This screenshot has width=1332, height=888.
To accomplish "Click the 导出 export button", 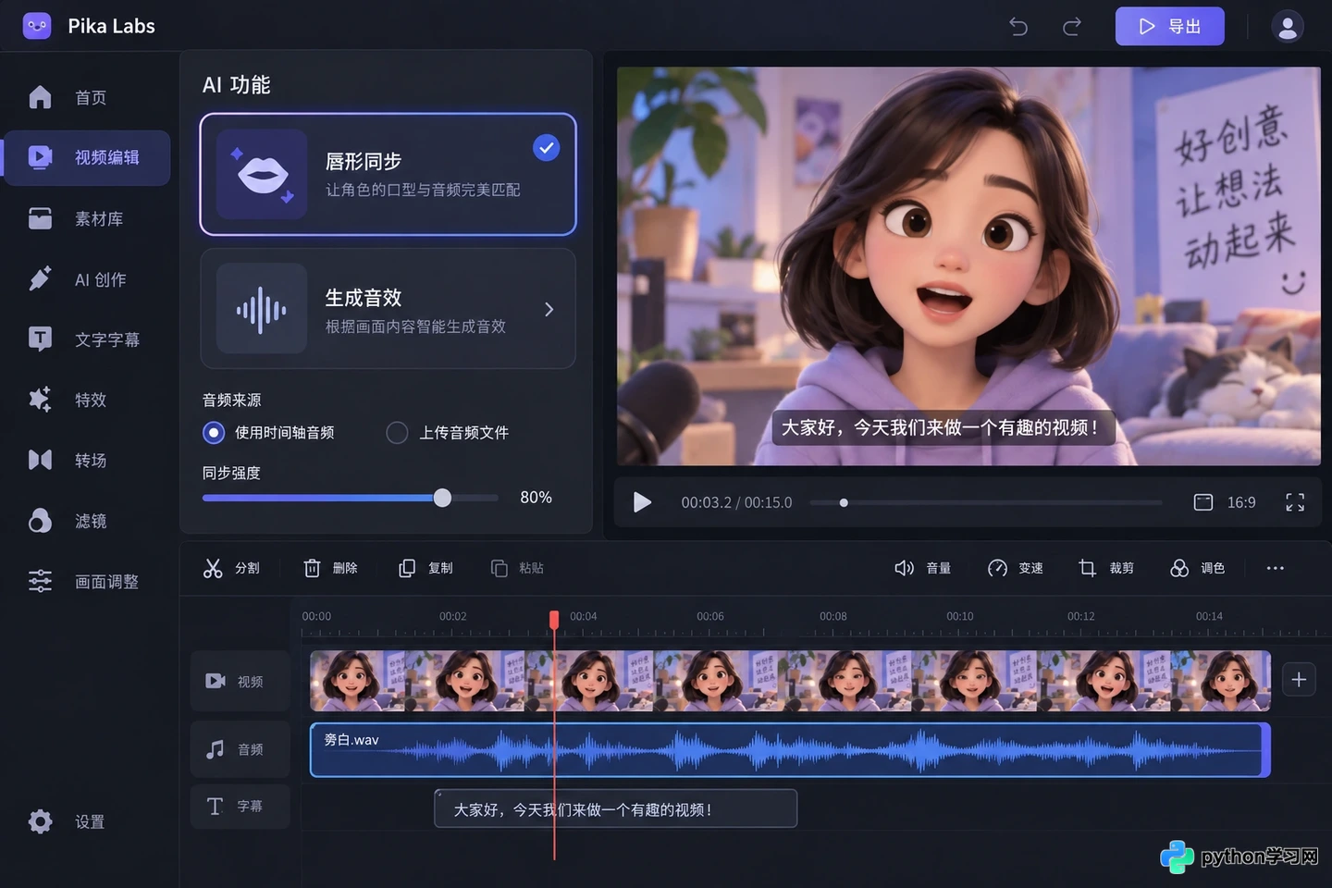I will coord(1169,26).
